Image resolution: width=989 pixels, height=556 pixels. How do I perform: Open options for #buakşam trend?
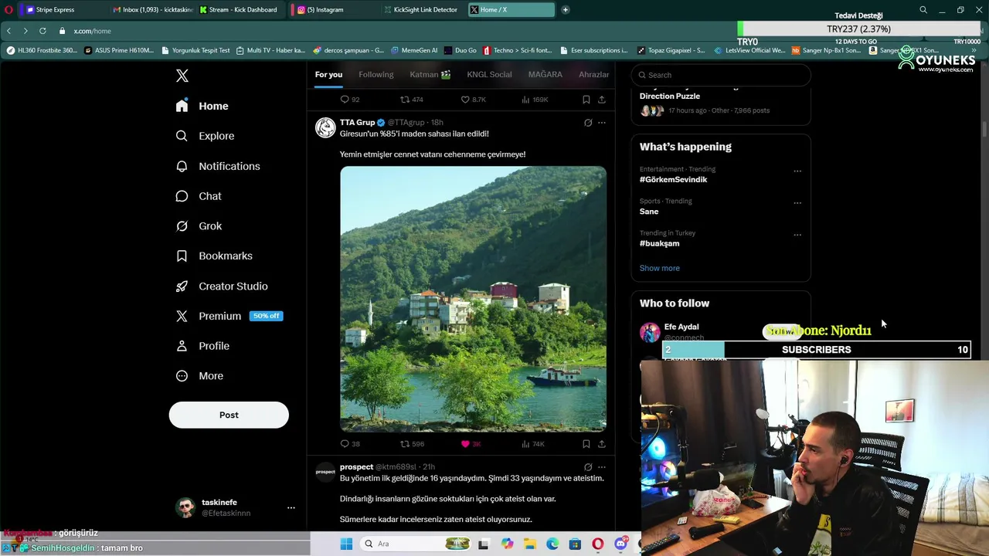pos(797,235)
